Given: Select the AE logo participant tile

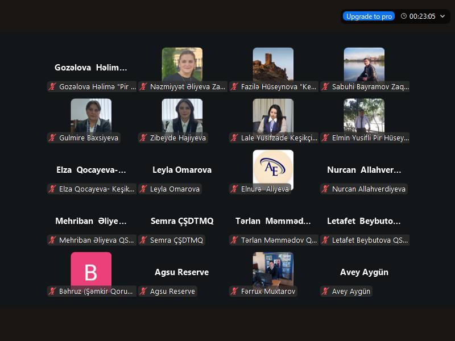Looking at the screenshot, I should 273,168.
